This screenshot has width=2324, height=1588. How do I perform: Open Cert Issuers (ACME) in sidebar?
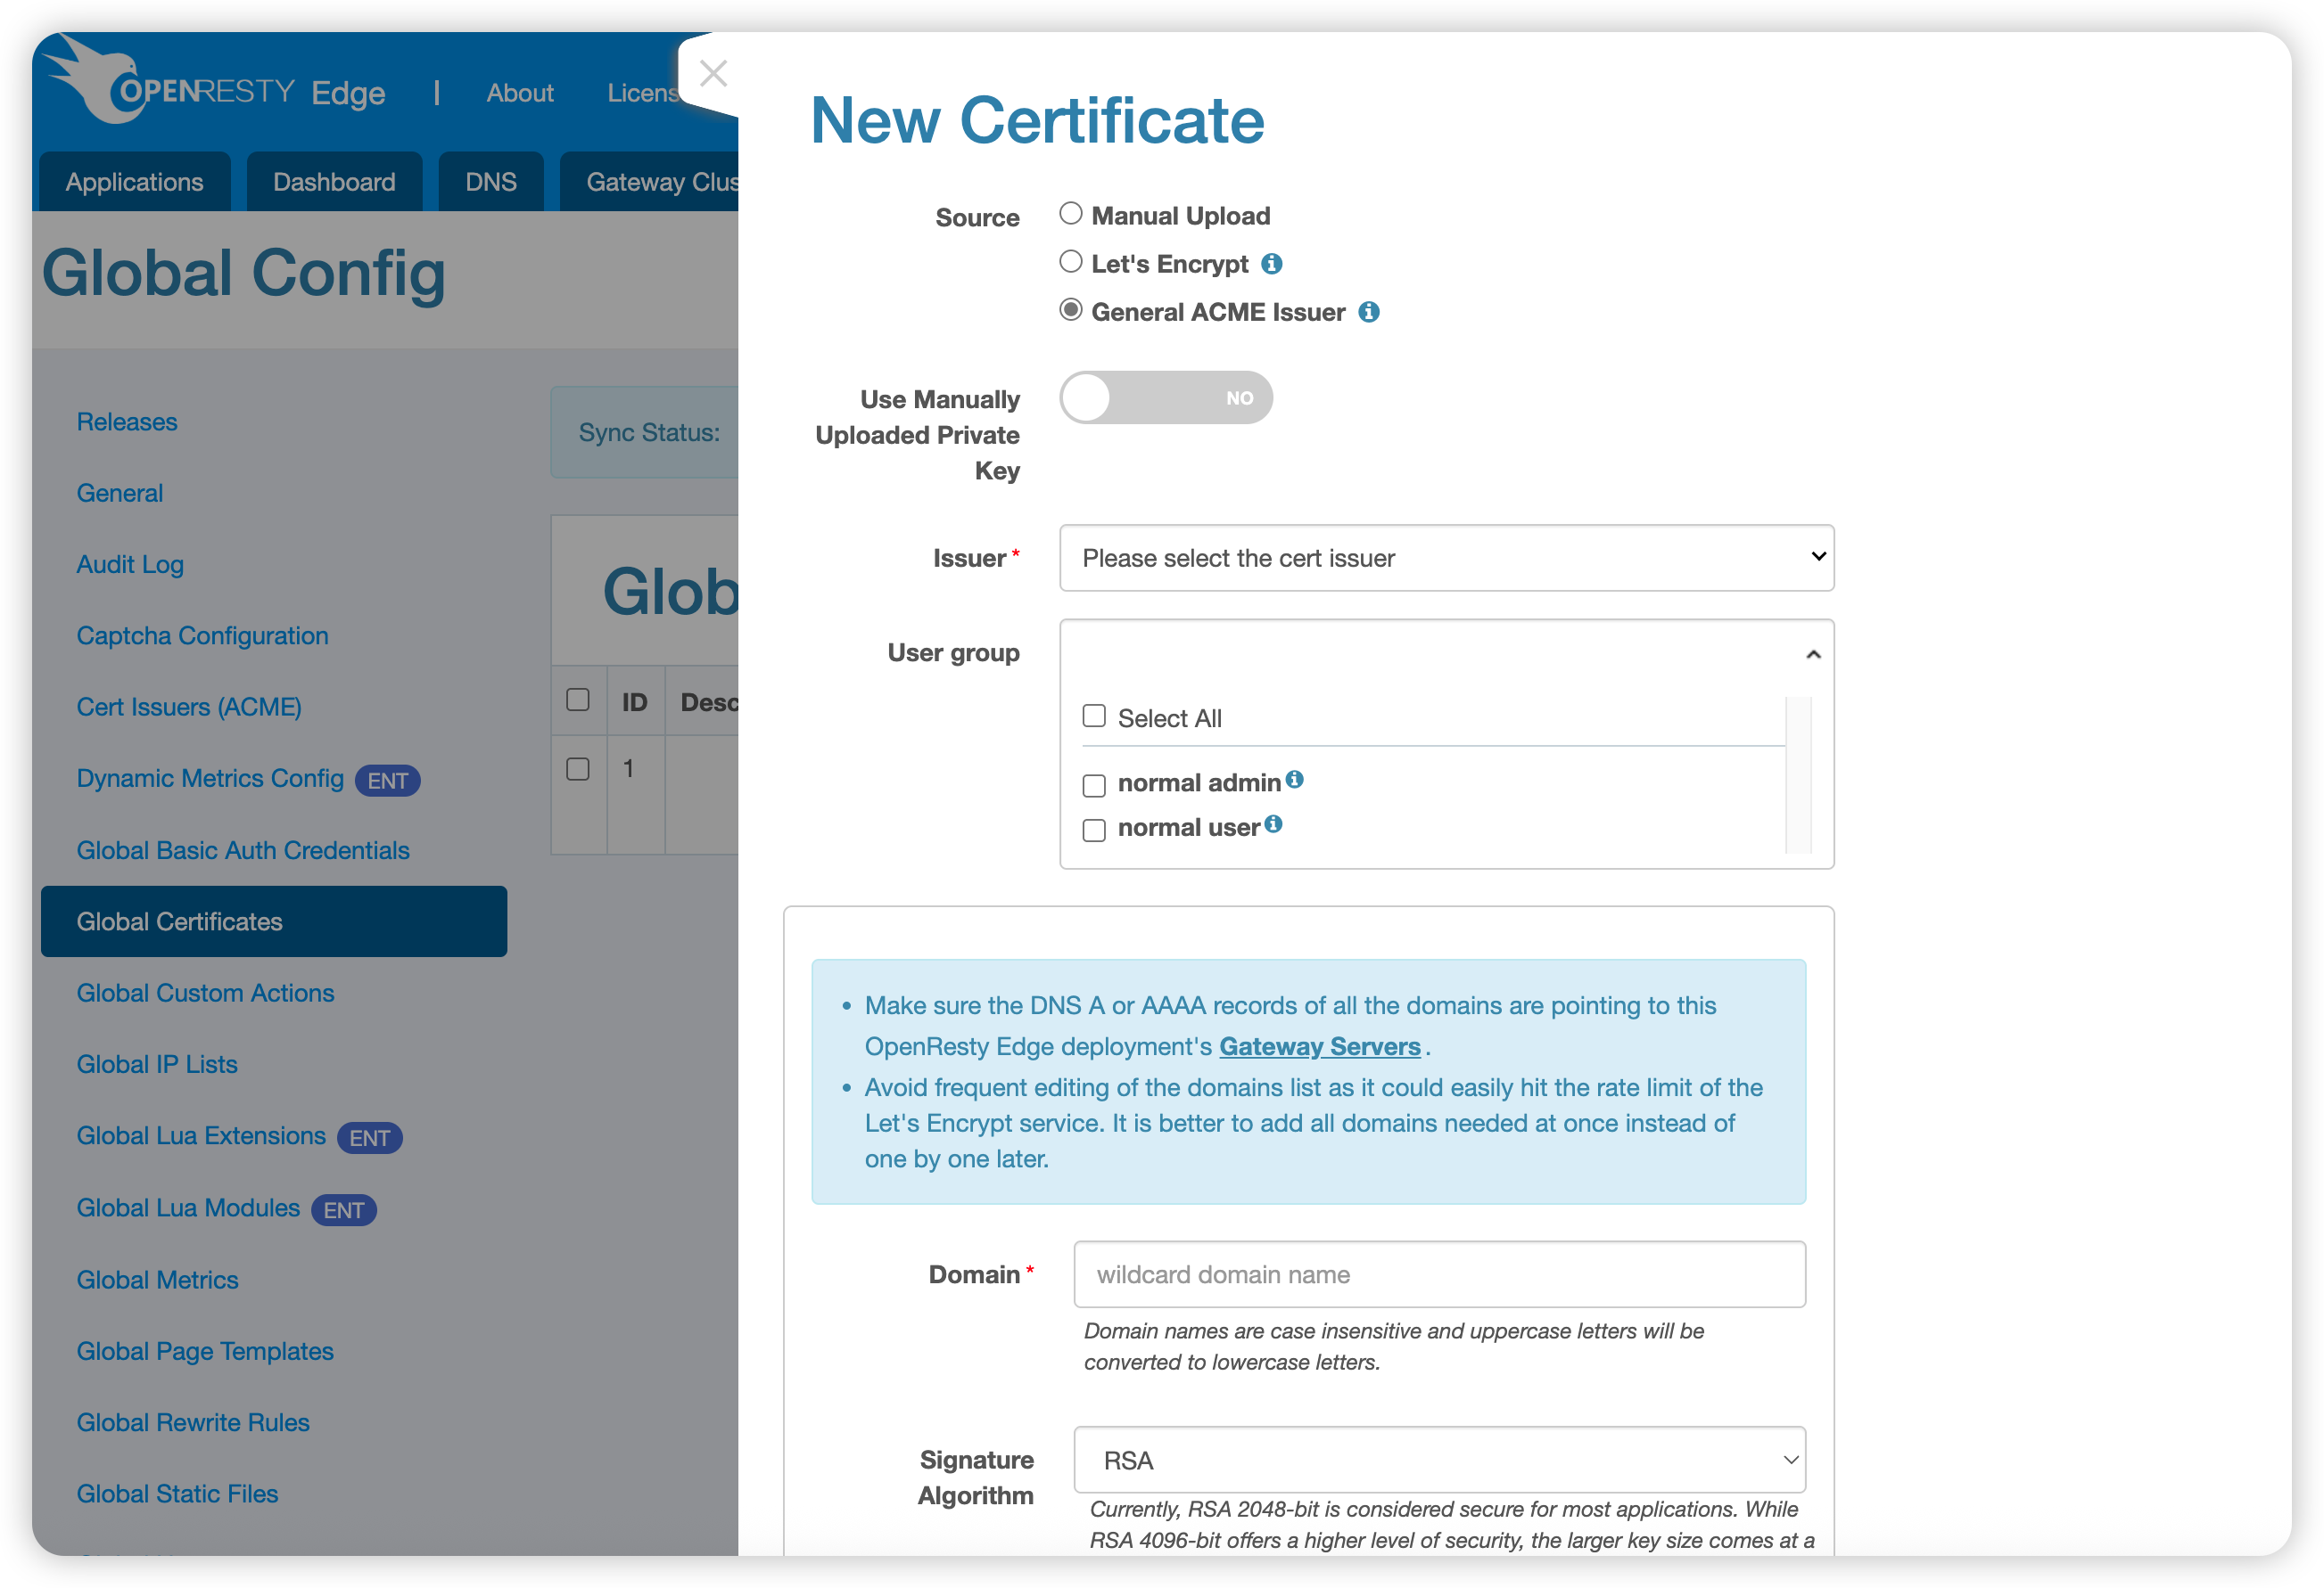pyautogui.click(x=189, y=708)
